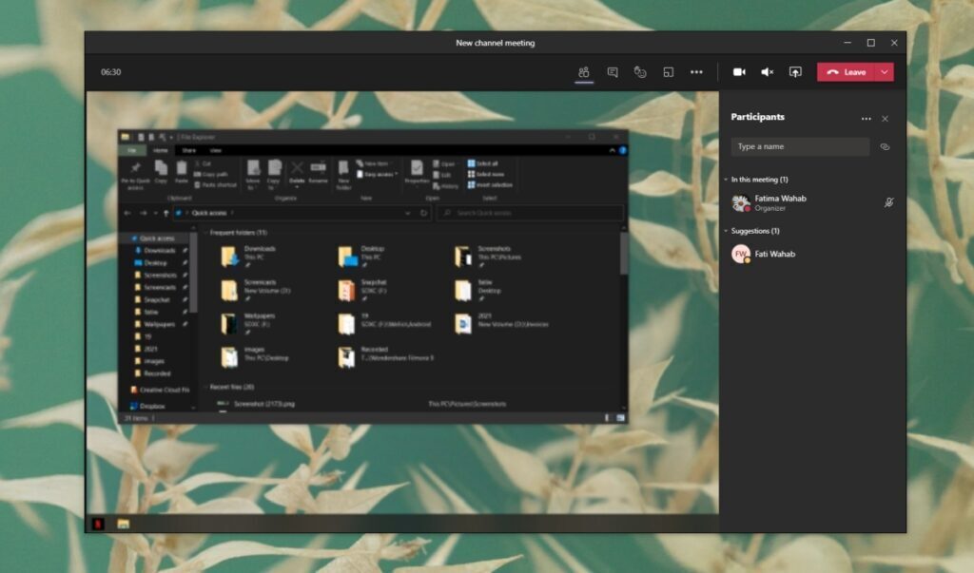
Task: Switch to the Share tab in File Explorer
Action: [188, 150]
